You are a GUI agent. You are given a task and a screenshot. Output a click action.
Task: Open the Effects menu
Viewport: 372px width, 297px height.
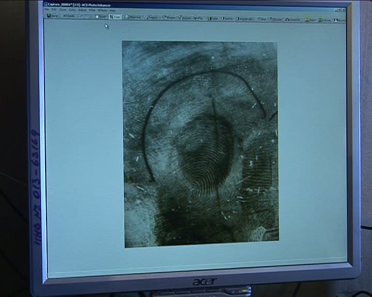(102, 10)
